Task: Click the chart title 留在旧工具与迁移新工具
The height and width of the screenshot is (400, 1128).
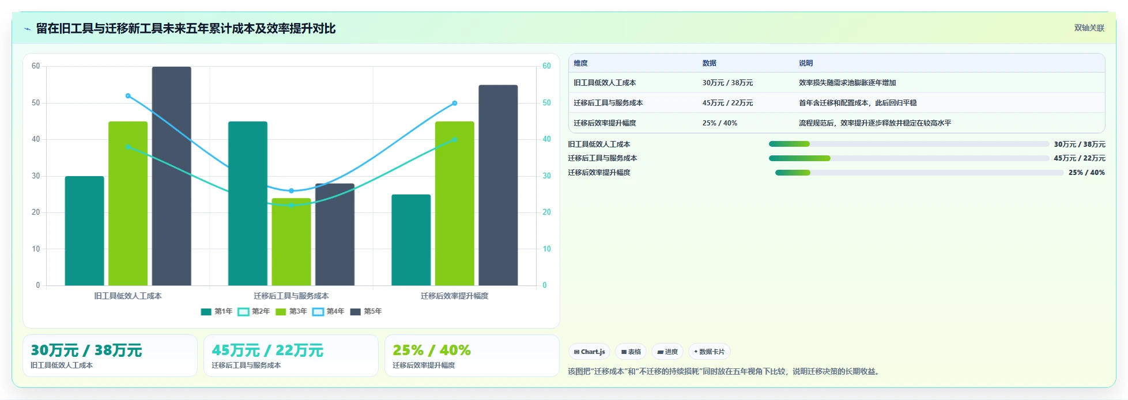Action: (186, 28)
